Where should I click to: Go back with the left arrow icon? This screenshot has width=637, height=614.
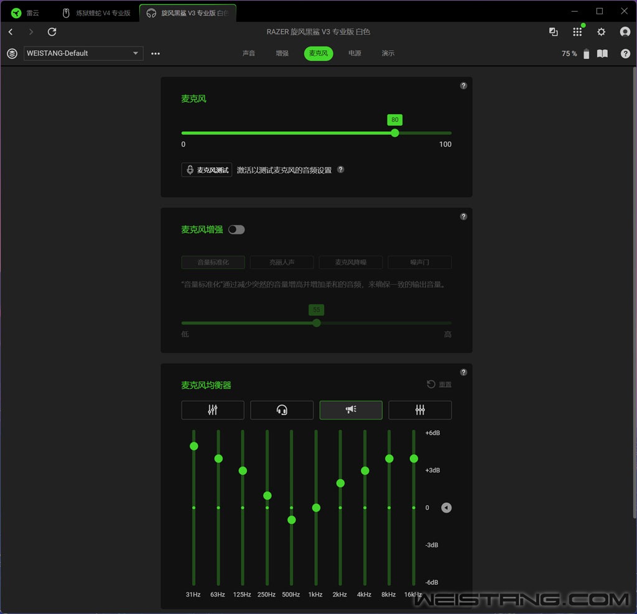click(11, 32)
